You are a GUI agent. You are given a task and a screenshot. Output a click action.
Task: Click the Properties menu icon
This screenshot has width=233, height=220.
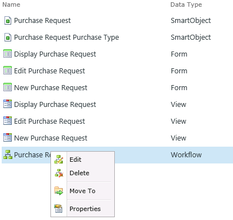coord(59,209)
